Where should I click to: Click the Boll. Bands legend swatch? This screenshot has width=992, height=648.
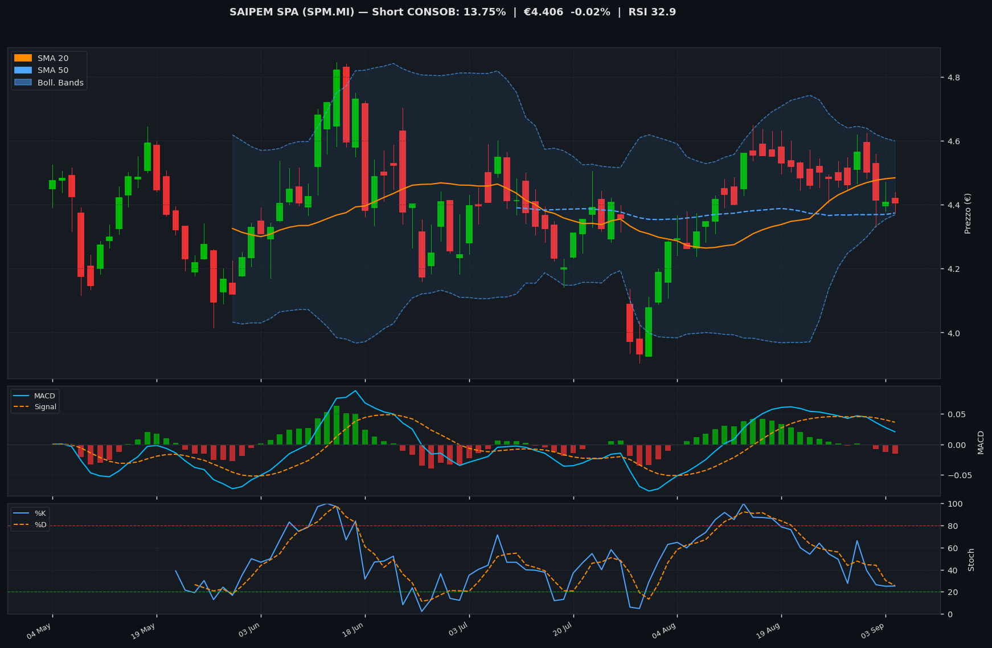[x=23, y=83]
